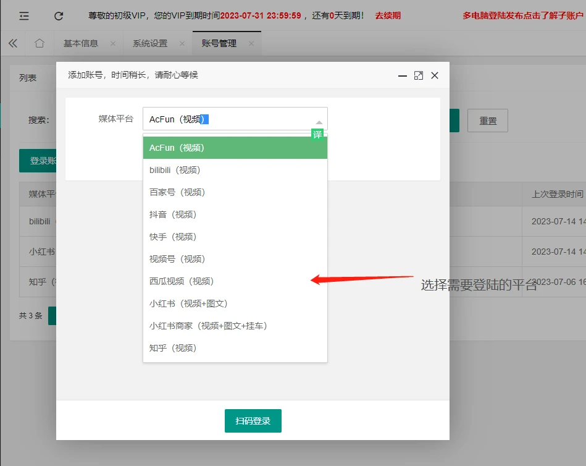
Task: Switch to the 系统设置 tab
Action: click(x=150, y=43)
